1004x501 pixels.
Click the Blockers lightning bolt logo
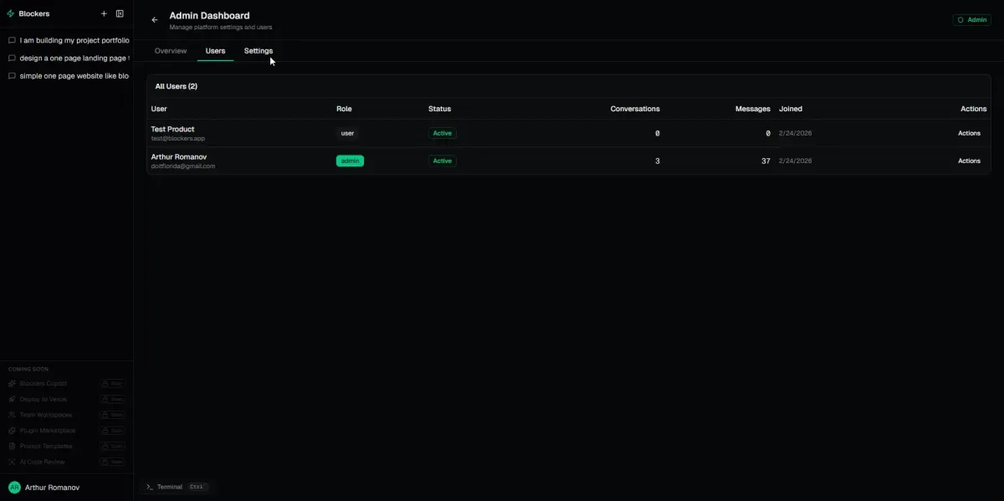(11, 13)
